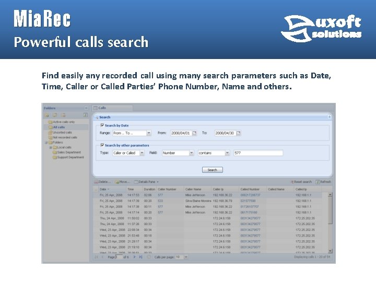Viewport: 376px width, 282px height.
Task: Click the table scrollbar up arrow
Action: pyautogui.click(x=330, y=195)
